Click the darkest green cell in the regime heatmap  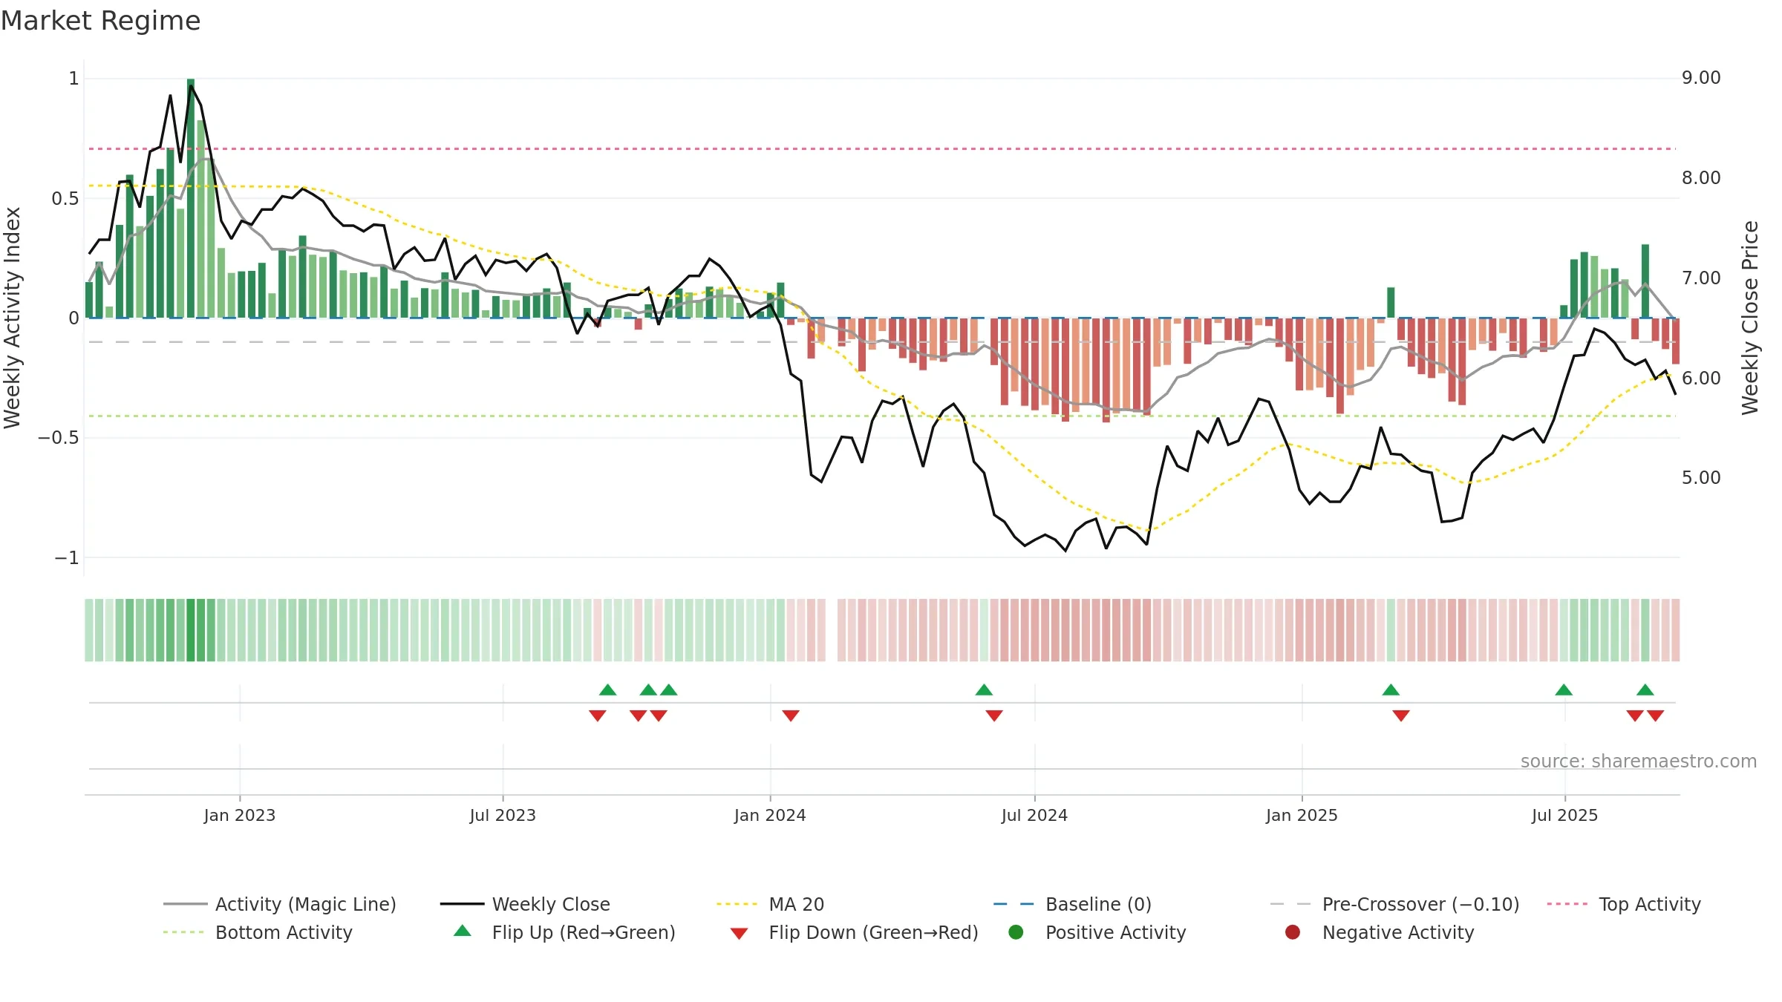pos(191,630)
